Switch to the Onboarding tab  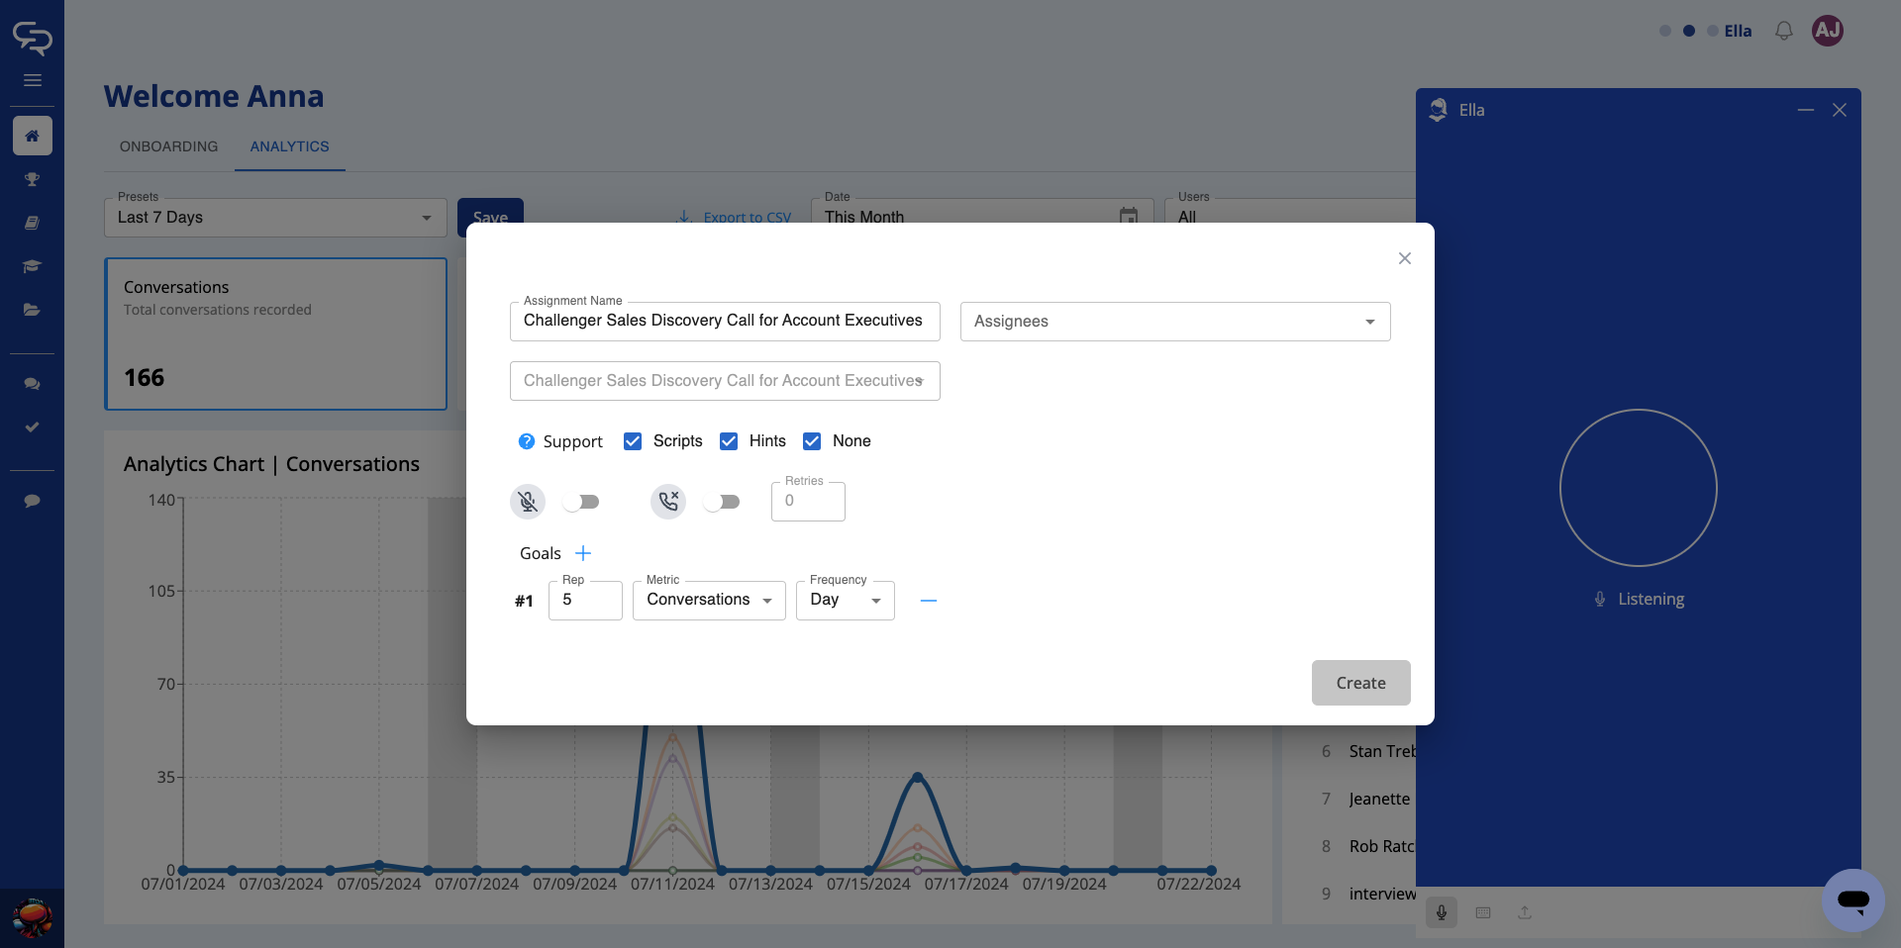168,146
